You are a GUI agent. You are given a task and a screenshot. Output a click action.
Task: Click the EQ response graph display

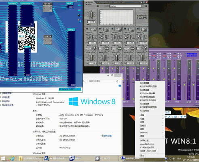(116, 17)
